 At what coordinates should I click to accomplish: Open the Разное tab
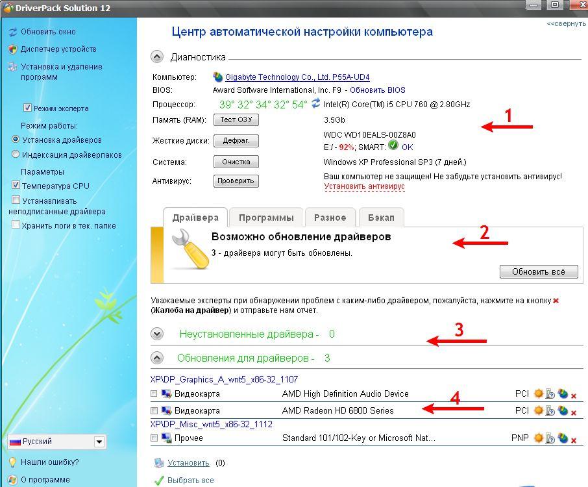(330, 218)
